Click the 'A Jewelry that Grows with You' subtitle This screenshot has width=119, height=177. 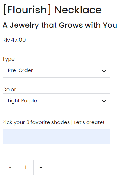click(60, 25)
